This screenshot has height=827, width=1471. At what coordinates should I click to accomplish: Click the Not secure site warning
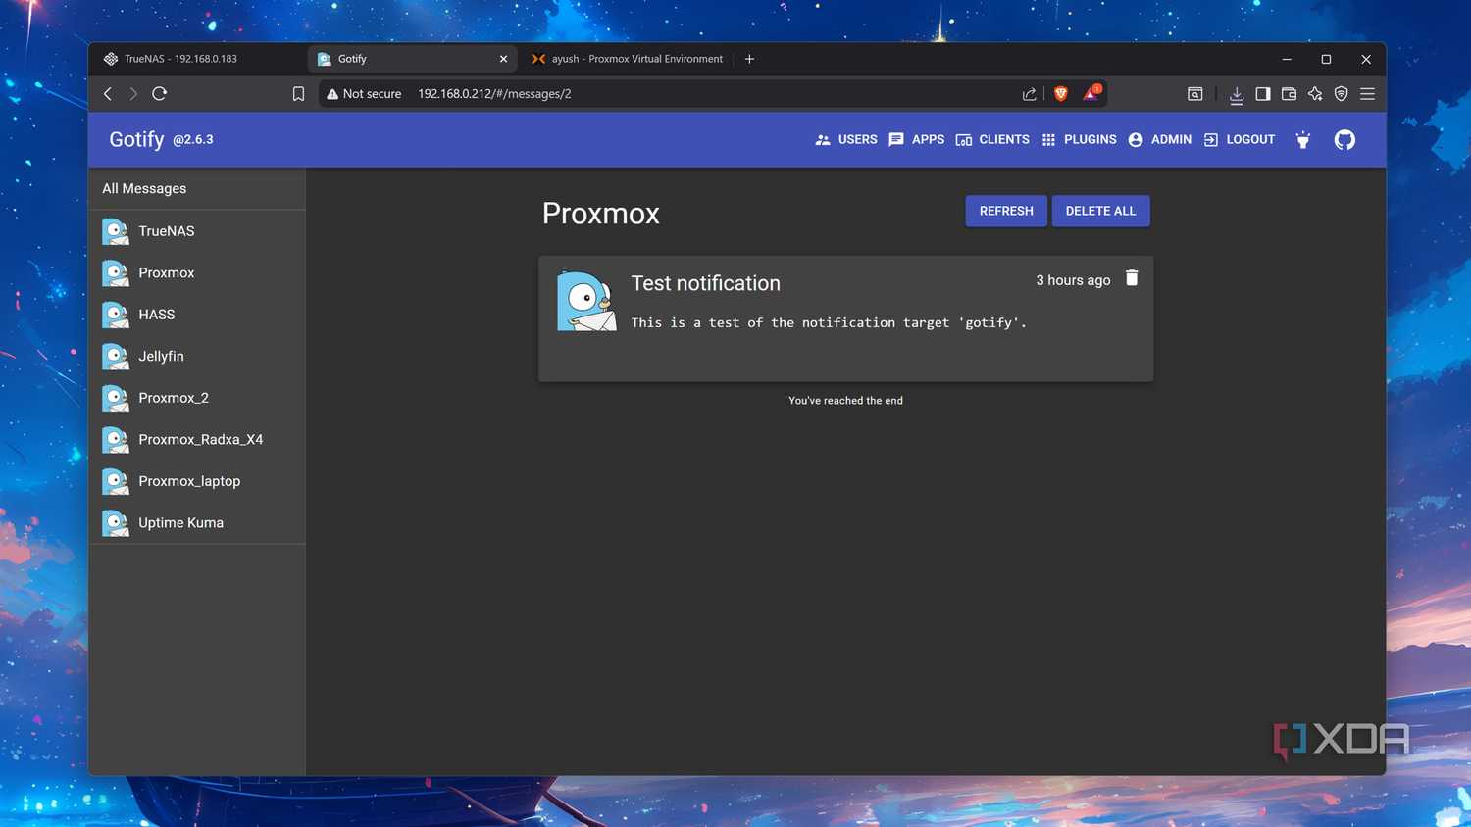point(364,94)
